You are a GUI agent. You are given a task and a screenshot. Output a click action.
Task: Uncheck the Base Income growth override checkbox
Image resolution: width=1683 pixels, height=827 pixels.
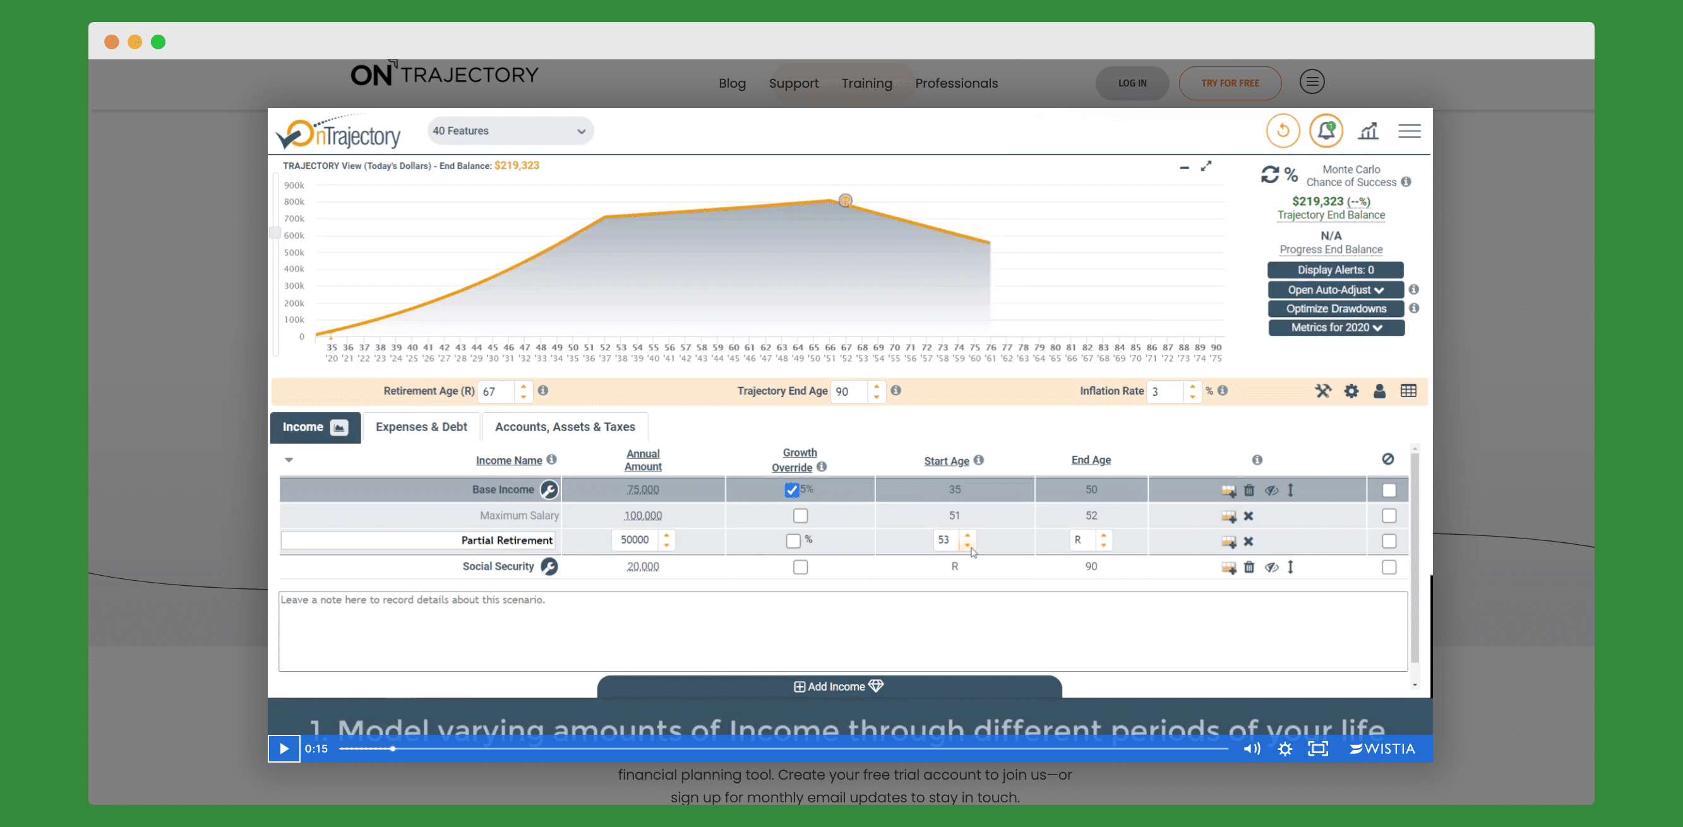(791, 490)
